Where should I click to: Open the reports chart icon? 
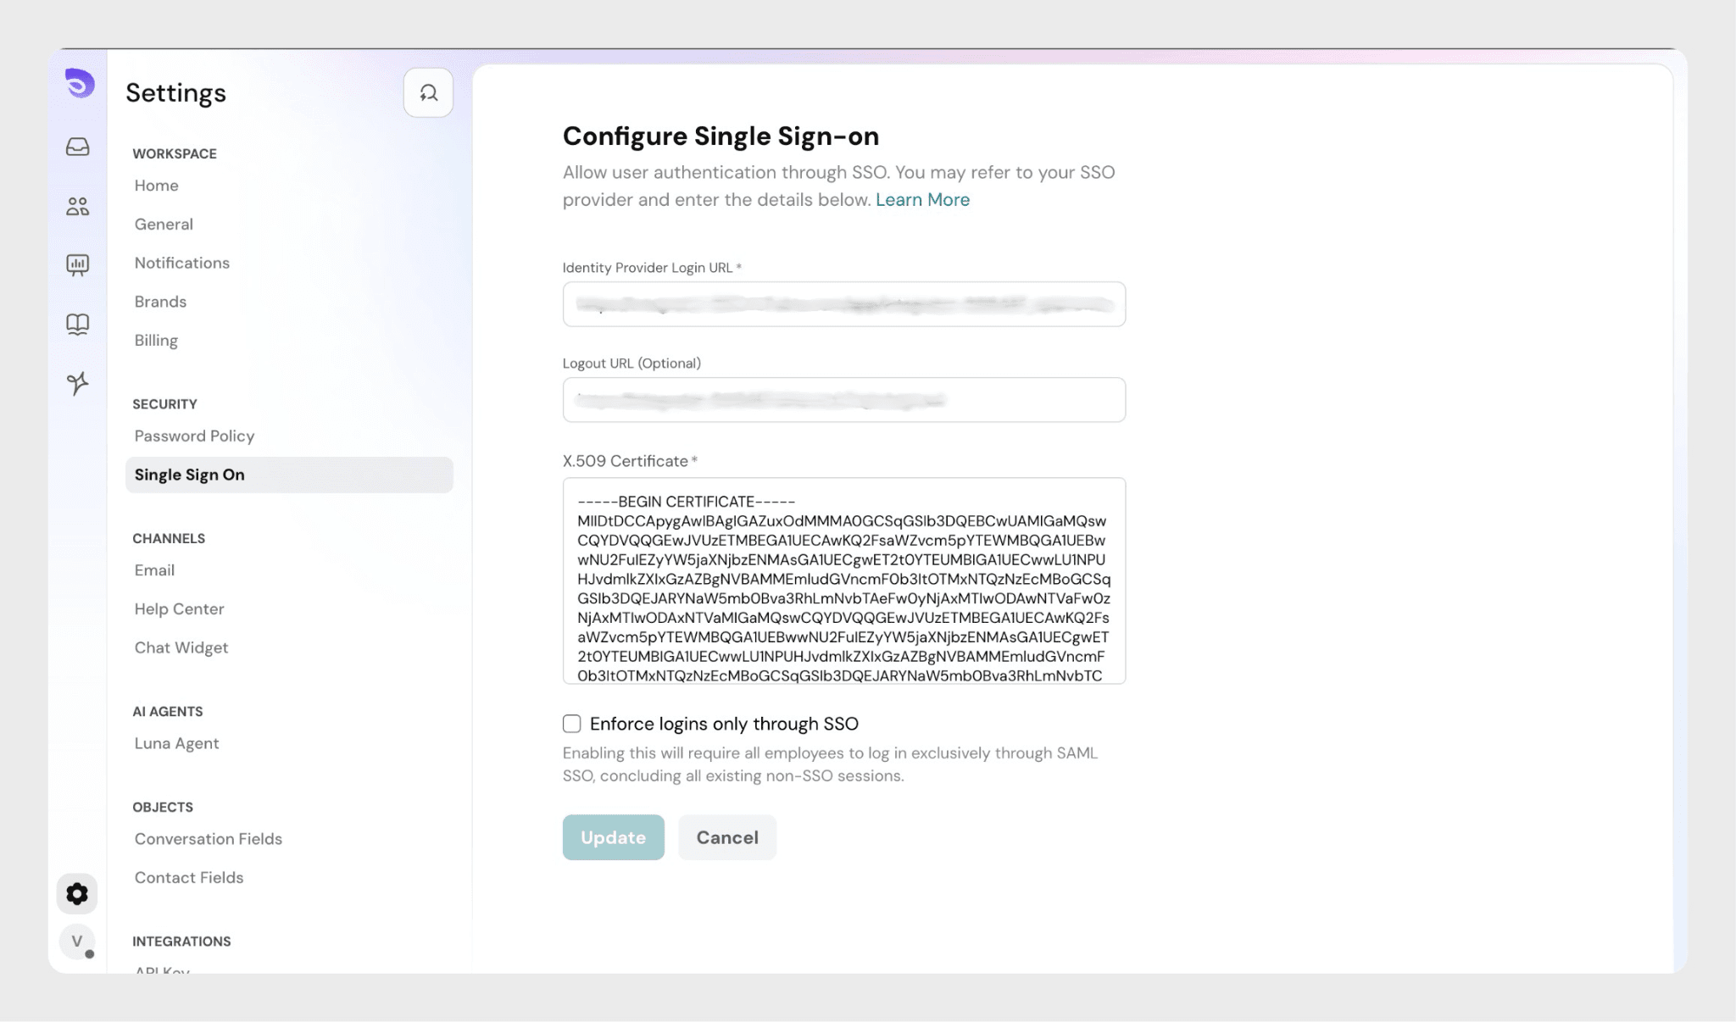[x=78, y=265]
